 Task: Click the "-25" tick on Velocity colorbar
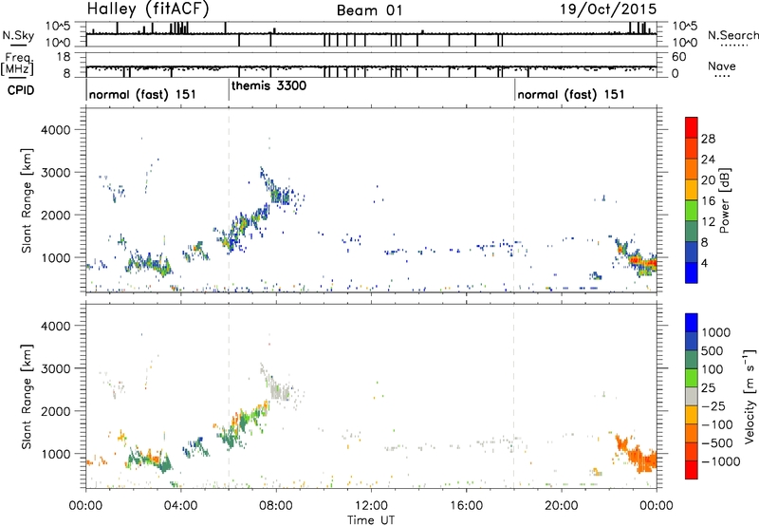713,405
